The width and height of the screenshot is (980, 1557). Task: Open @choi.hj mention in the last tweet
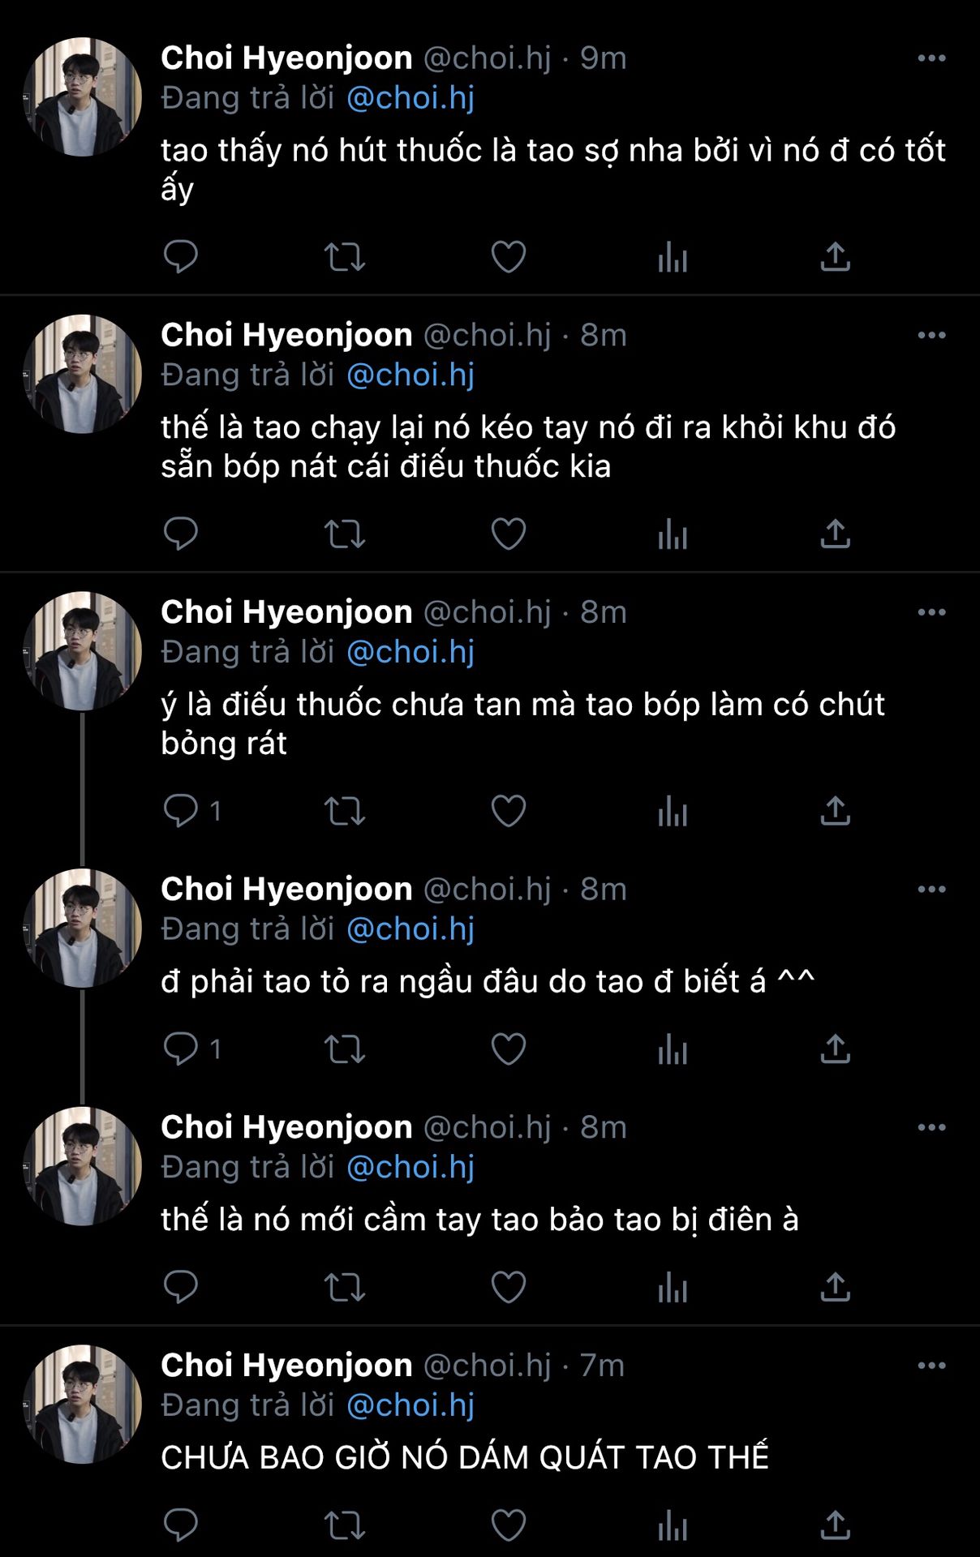(x=410, y=1405)
